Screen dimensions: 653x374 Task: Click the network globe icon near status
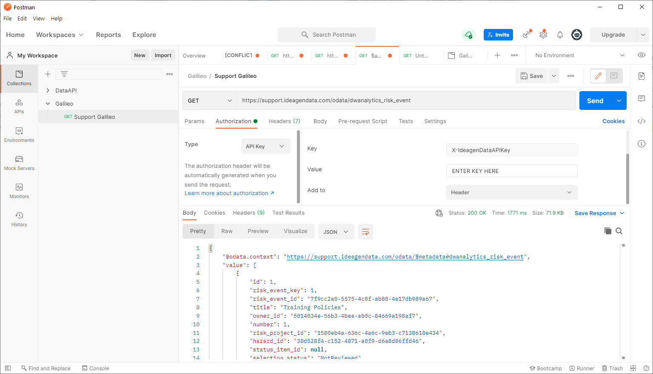[x=439, y=213]
